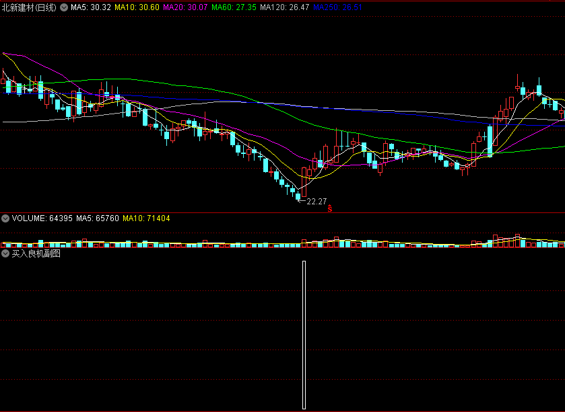Click the volume MA5: 65760 label
The height and width of the screenshot is (412, 565).
[98, 218]
